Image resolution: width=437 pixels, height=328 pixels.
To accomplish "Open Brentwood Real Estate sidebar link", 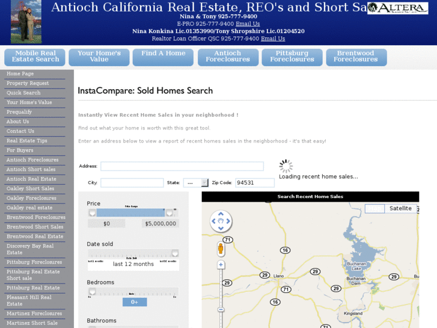I will [35, 237].
